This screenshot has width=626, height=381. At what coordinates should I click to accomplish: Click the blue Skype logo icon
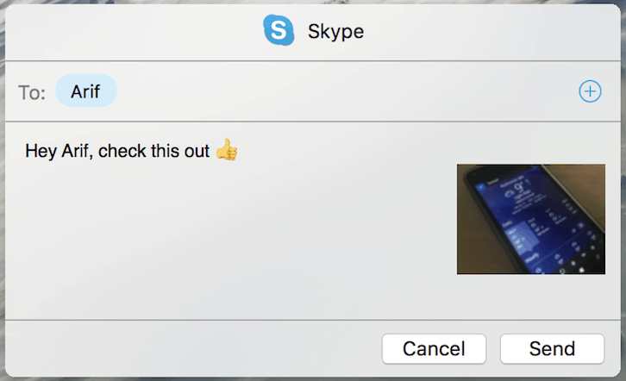(x=279, y=30)
